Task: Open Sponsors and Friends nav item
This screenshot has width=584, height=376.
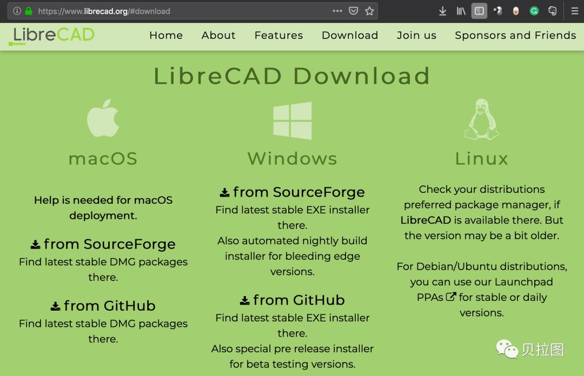Action: pyautogui.click(x=515, y=35)
